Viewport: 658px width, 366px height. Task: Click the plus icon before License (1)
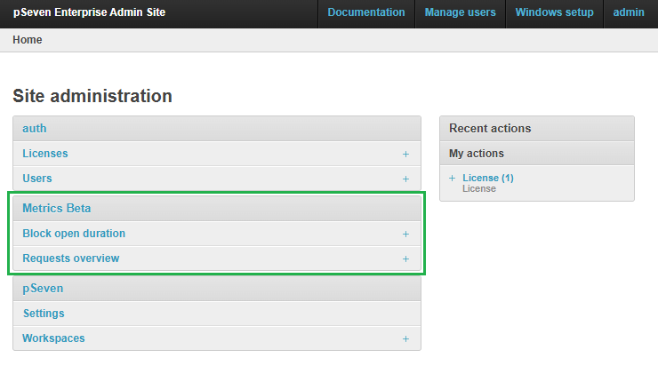(453, 178)
